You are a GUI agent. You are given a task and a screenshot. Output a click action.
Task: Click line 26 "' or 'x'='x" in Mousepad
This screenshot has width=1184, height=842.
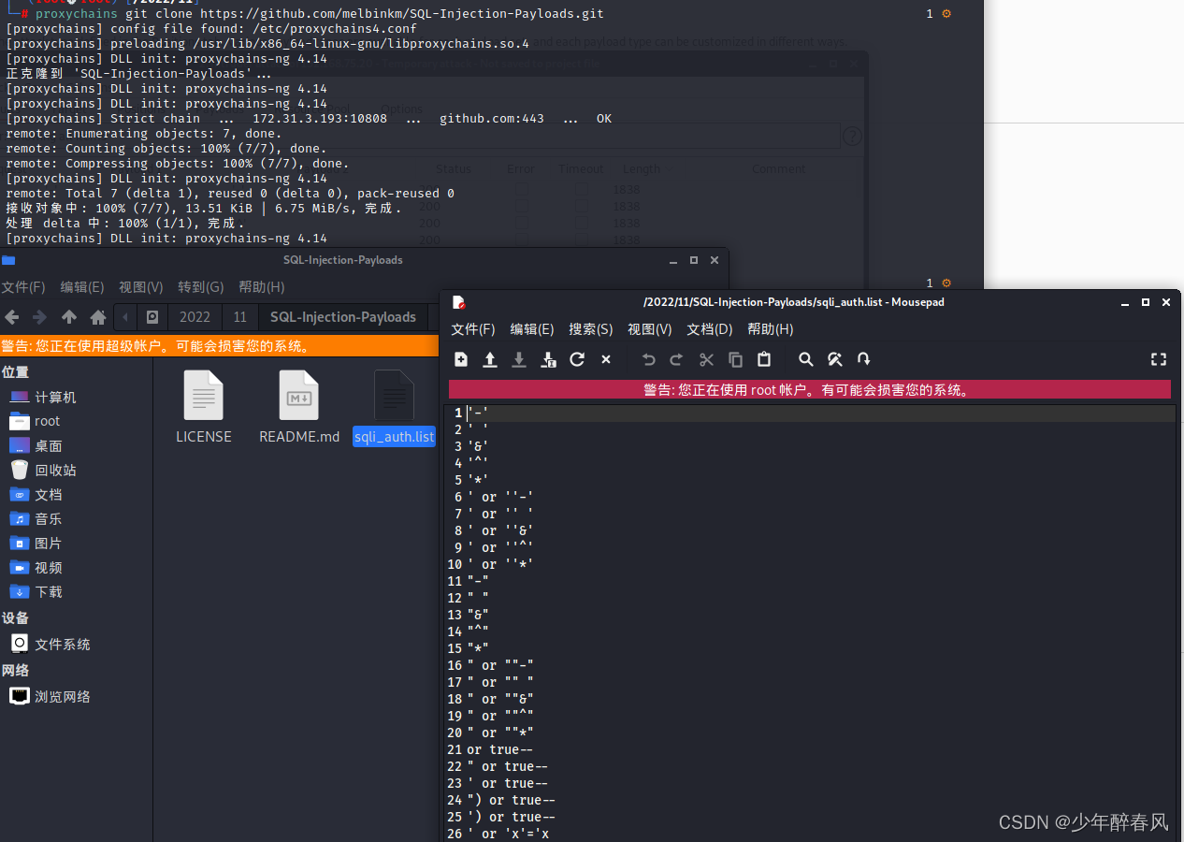tap(509, 834)
